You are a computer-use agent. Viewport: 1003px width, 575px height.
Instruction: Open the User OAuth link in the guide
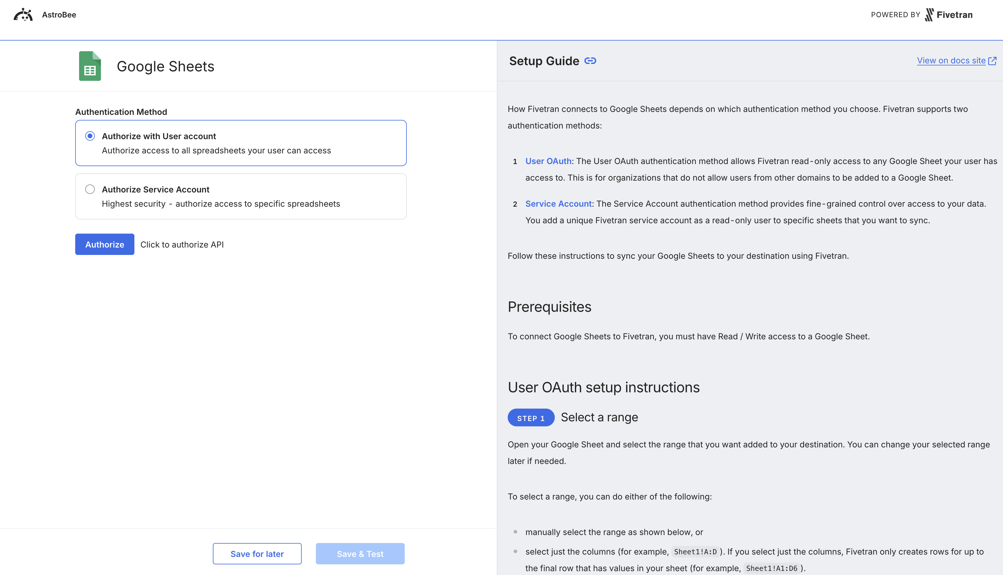(x=548, y=161)
